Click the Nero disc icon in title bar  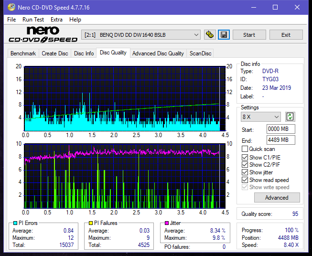[11, 7]
